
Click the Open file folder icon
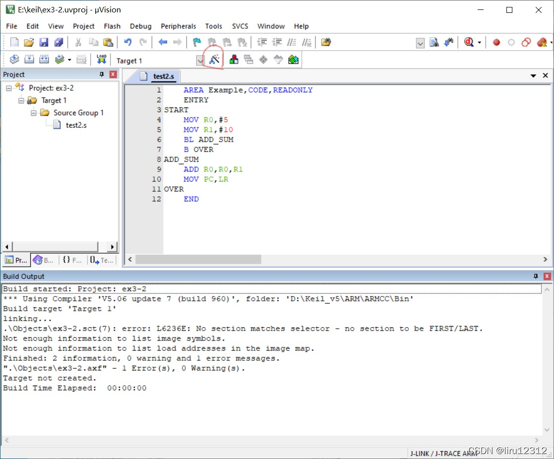tap(29, 42)
